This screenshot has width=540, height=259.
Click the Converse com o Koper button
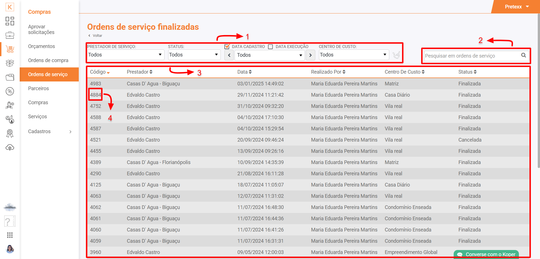click(x=487, y=254)
